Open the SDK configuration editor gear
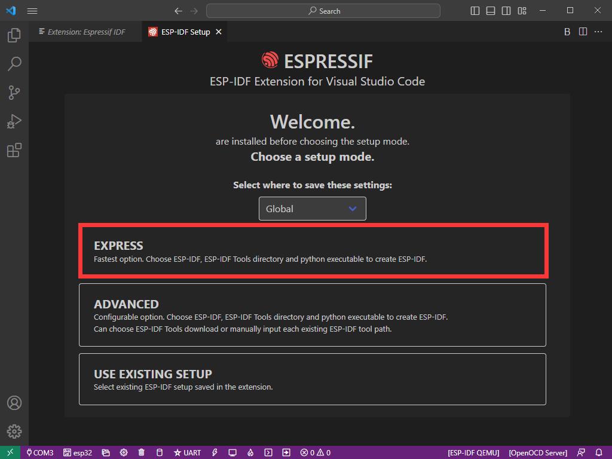The height and width of the screenshot is (459, 612). (124, 452)
